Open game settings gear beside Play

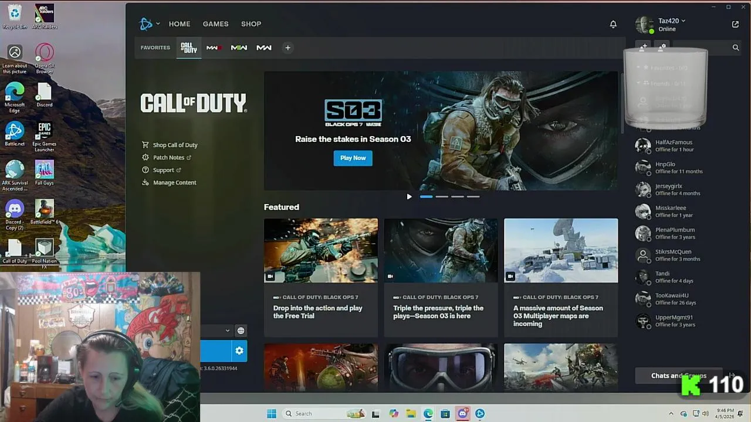point(239,350)
